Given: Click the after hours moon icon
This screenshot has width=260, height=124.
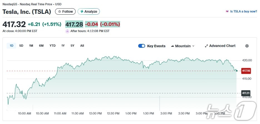Looking at the screenshot, I should [x=67, y=31].
